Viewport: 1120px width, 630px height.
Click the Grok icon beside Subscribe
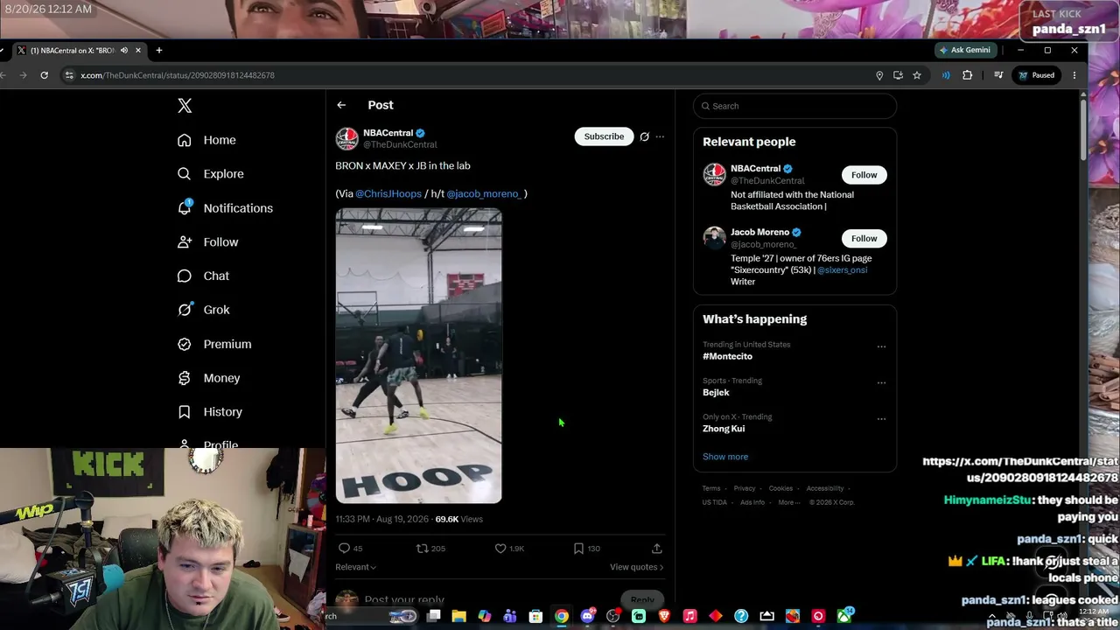tap(645, 136)
